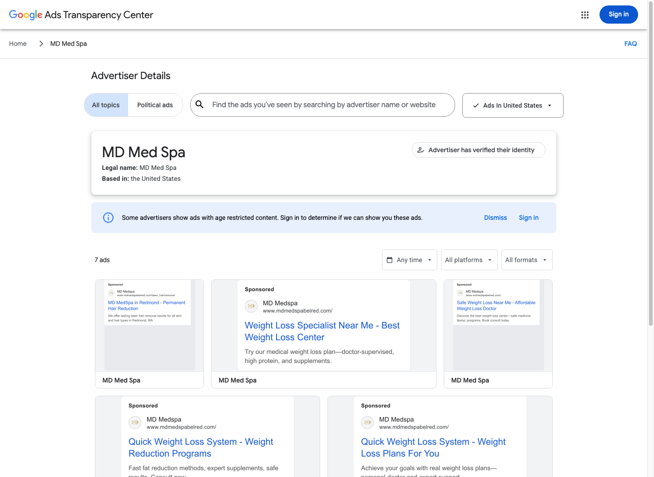Click MD Med Spa breadcrumb
Viewport: 654px width, 477px height.
coord(69,44)
